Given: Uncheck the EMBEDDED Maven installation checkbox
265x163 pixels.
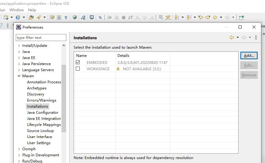Looking at the screenshot, I should (x=78, y=62).
